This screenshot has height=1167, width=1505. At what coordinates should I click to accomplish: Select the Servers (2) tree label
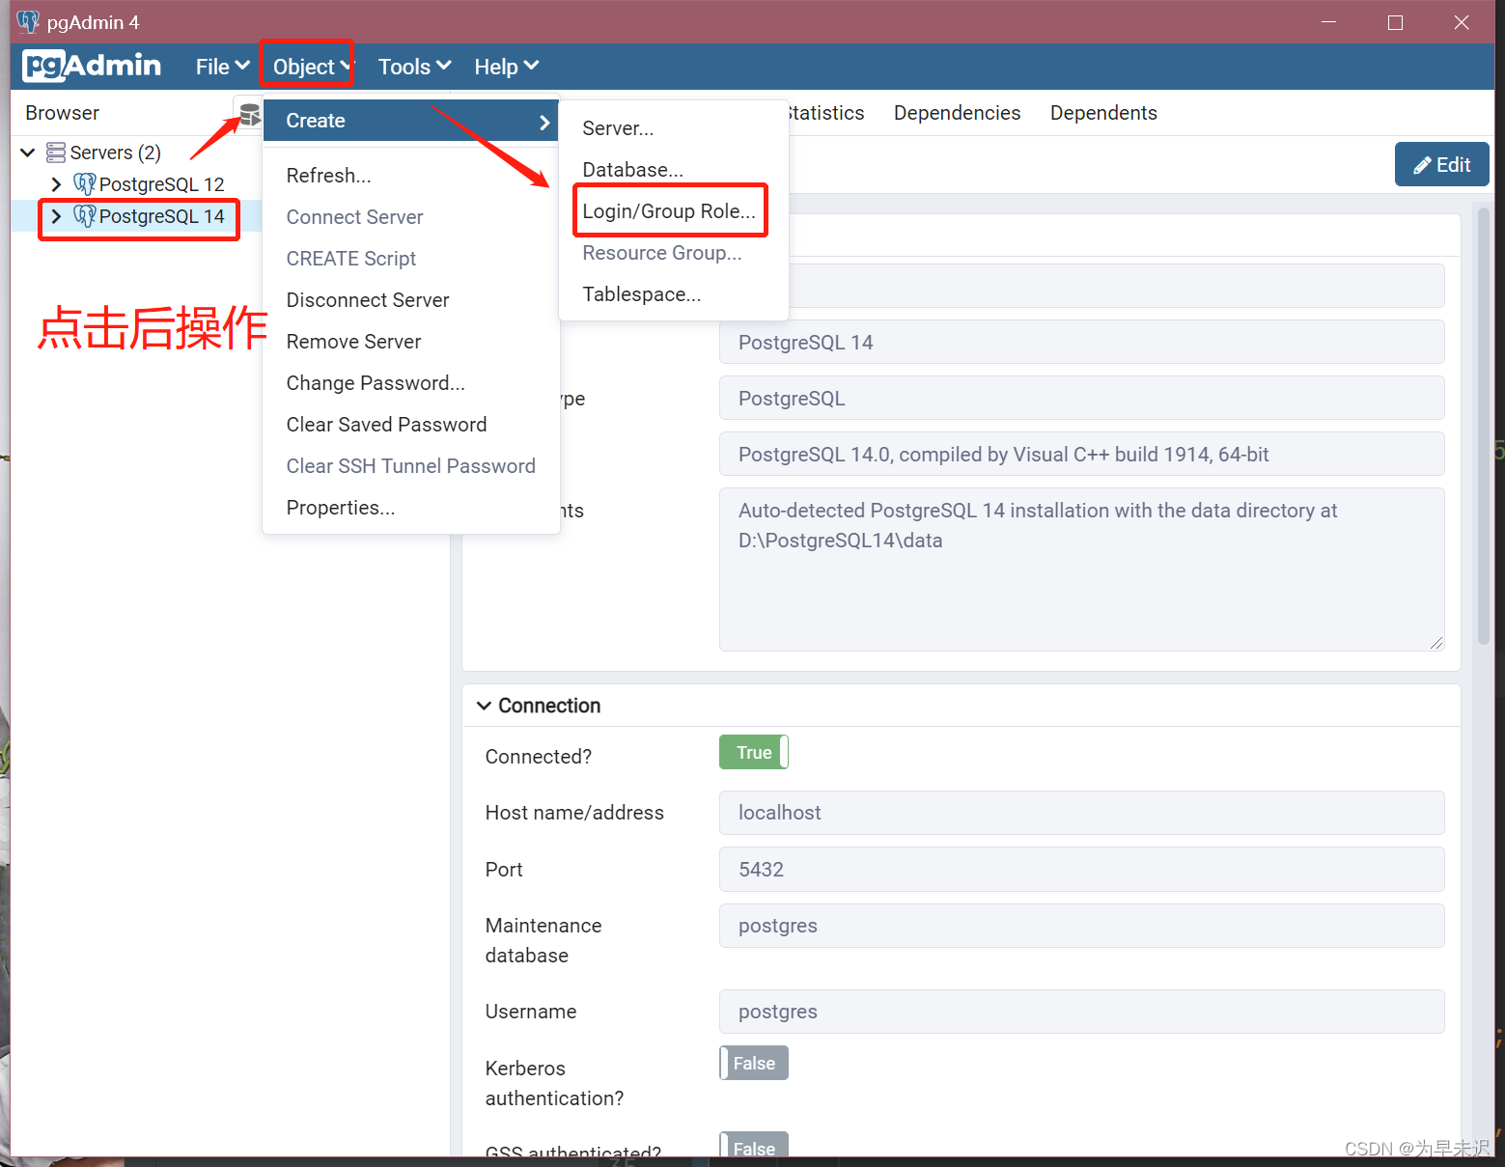pyautogui.click(x=115, y=153)
